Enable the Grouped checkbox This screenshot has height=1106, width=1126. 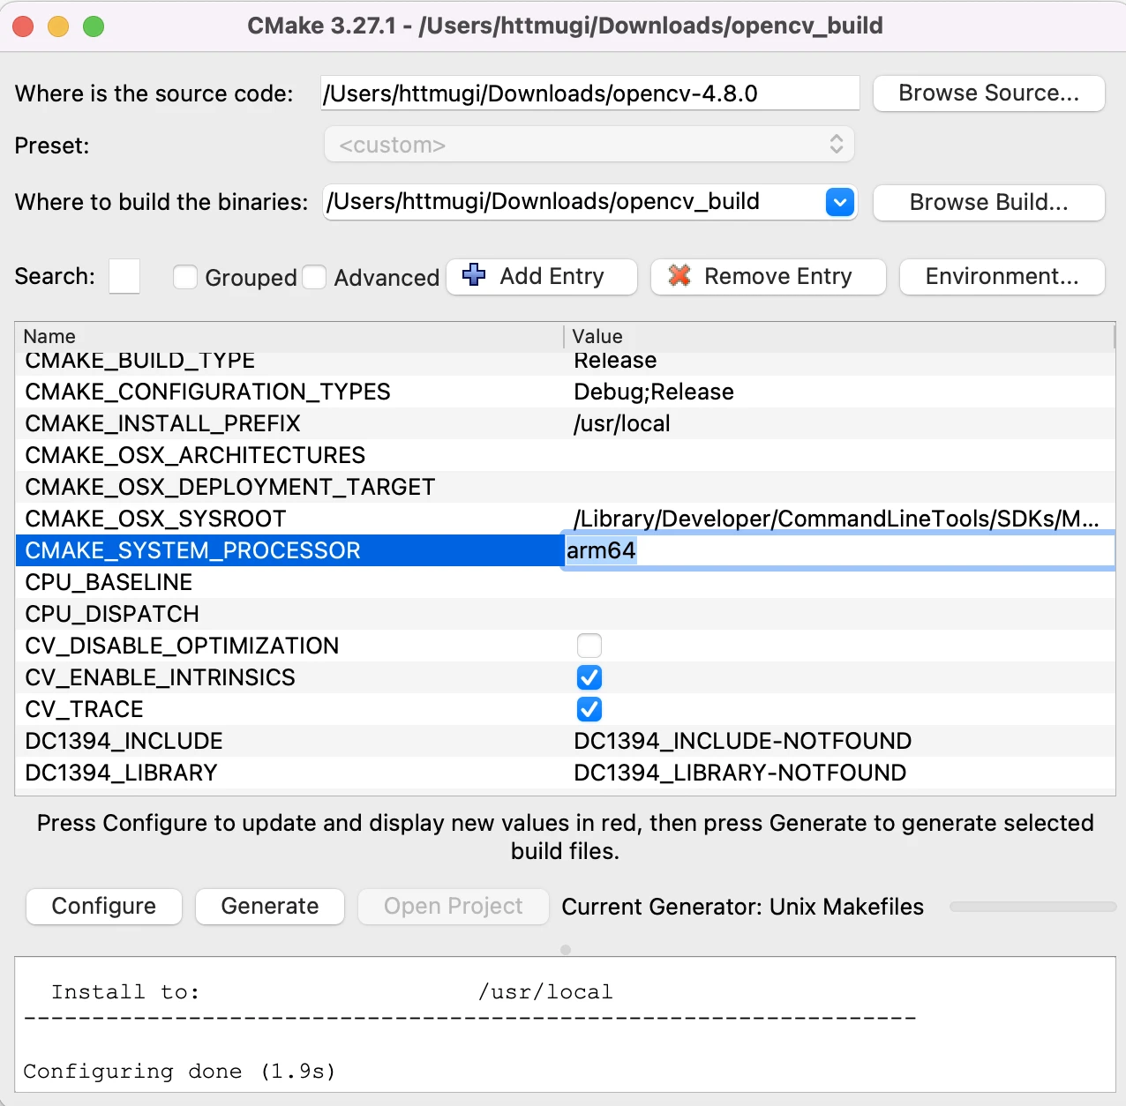point(185,277)
